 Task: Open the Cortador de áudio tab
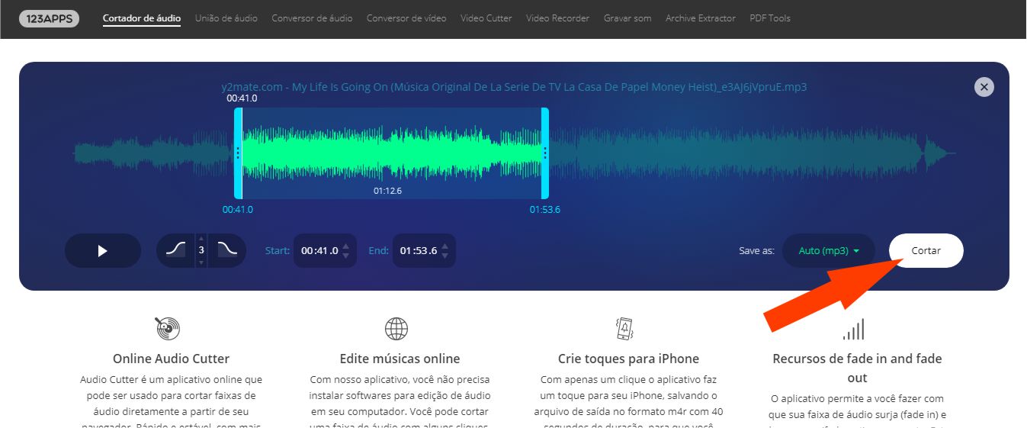pos(142,18)
